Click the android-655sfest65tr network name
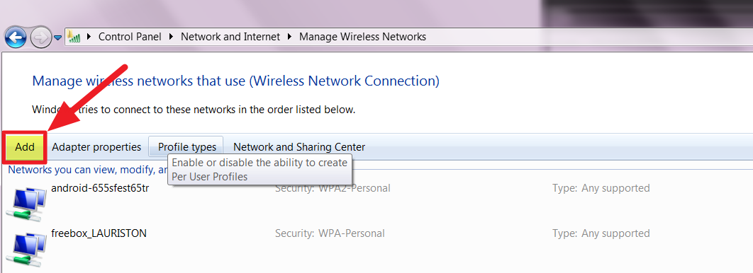The image size is (753, 273). (x=100, y=187)
